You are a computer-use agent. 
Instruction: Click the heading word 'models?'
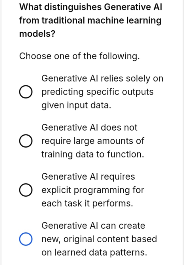pos(37,34)
